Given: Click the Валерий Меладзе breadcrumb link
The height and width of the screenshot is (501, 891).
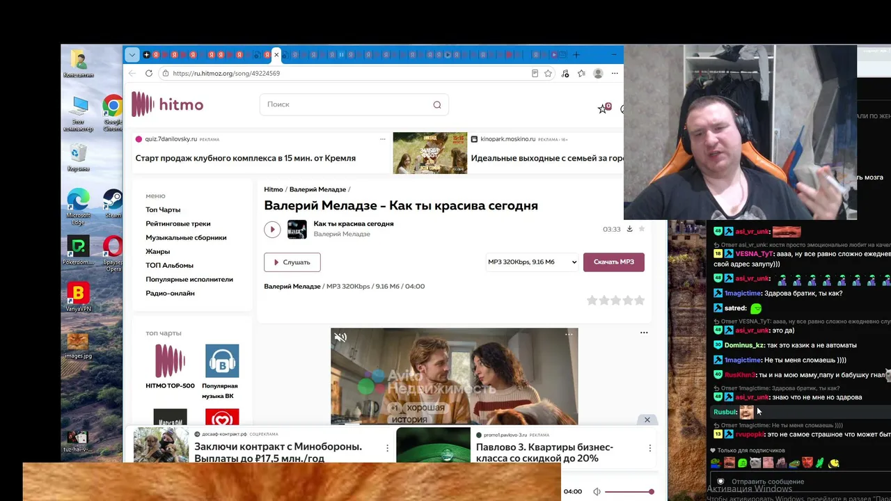Looking at the screenshot, I should [x=317, y=189].
